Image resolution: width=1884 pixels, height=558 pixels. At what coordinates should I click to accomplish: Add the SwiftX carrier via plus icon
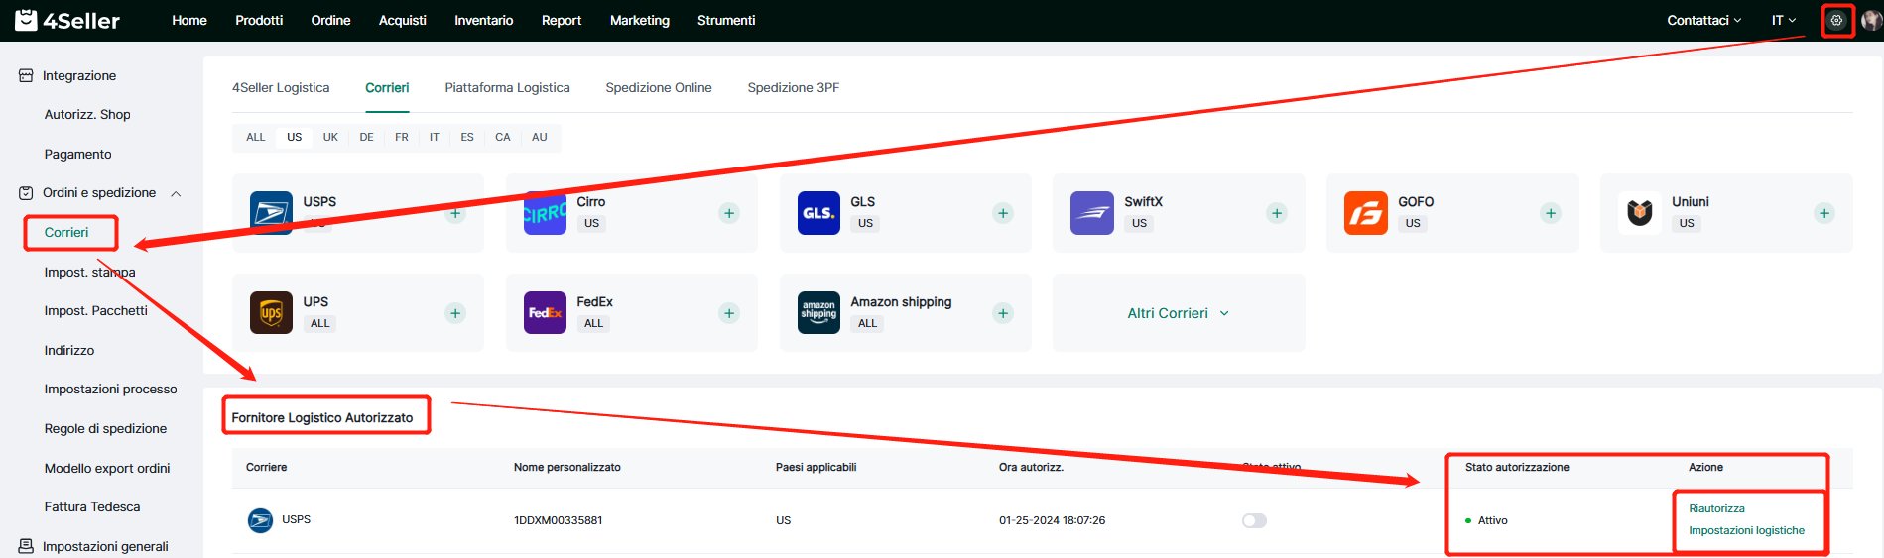(x=1277, y=213)
